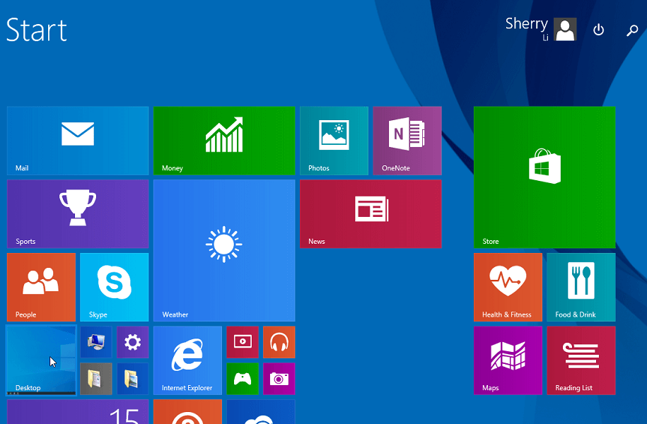647x424 pixels.
Task: Open the Xbox Games controller tile
Action: 243,379
